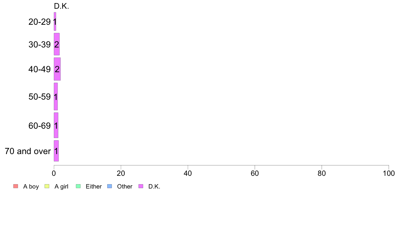Click the 60 tick on x-axis
The width and height of the screenshot is (398, 246).
click(255, 173)
